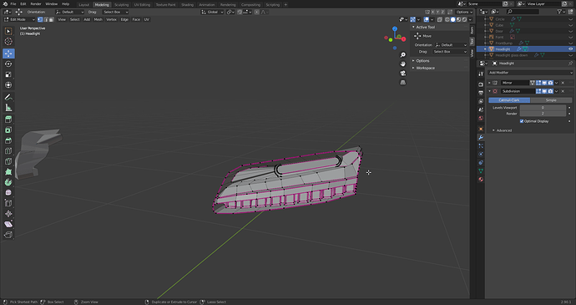Screen dimensions: 576x305
Task: Toggle Headlight visibility eye in outliner
Action: [570, 49]
